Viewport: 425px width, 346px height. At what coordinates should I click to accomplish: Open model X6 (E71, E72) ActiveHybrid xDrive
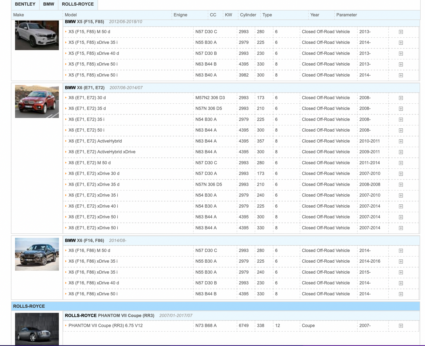(x=102, y=152)
